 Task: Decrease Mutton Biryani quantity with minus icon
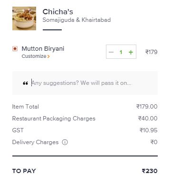(111, 52)
